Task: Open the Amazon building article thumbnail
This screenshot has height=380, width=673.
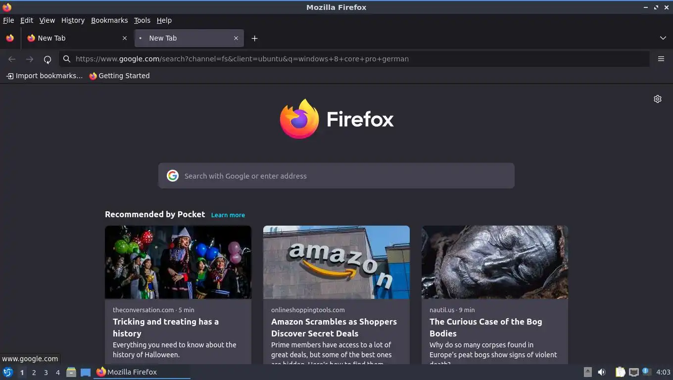Action: [x=336, y=262]
